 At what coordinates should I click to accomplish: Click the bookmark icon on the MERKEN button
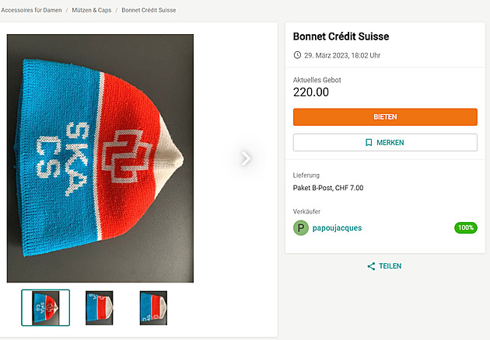(369, 143)
